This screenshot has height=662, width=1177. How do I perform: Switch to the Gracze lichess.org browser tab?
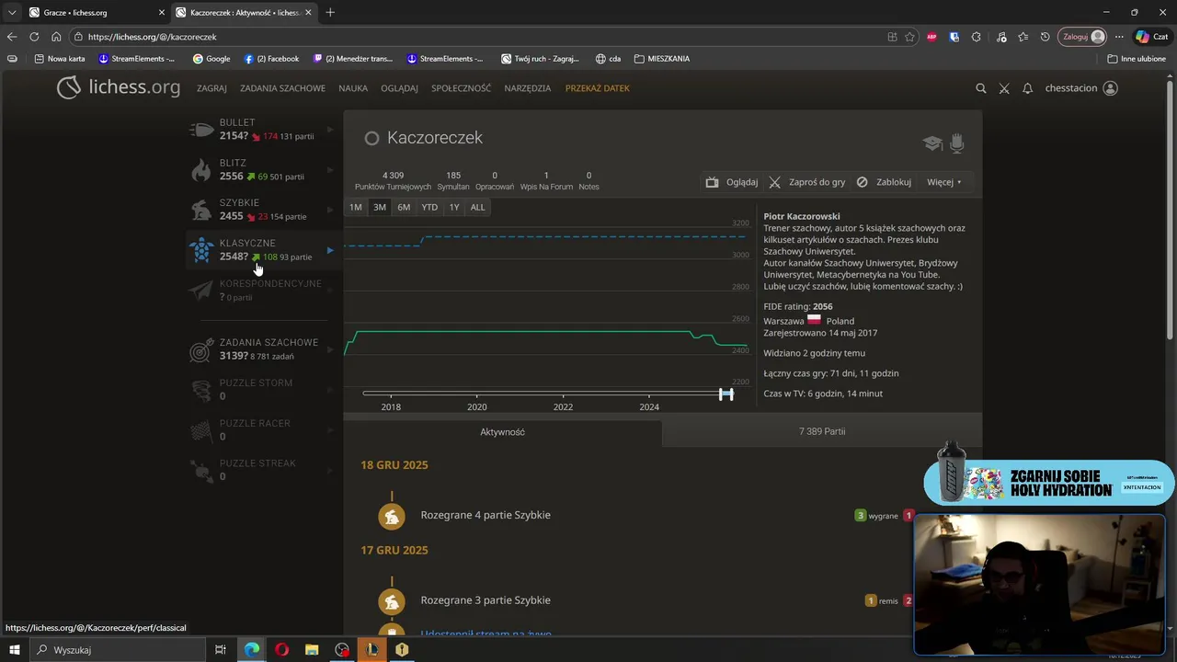tap(95, 12)
